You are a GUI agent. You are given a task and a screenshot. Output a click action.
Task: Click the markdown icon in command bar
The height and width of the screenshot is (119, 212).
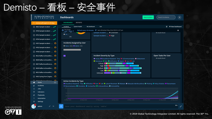[x=176, y=105]
